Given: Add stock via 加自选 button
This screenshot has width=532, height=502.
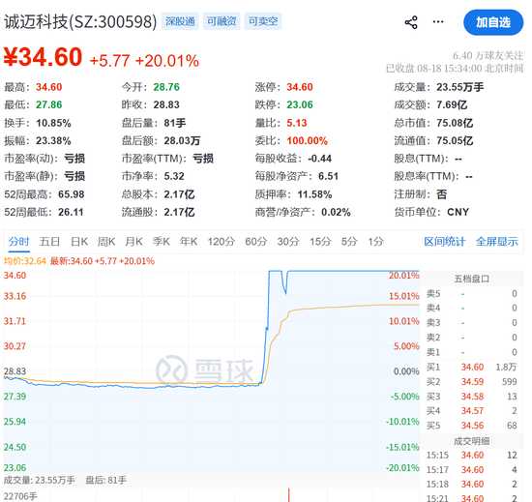Looking at the screenshot, I should pos(493,22).
